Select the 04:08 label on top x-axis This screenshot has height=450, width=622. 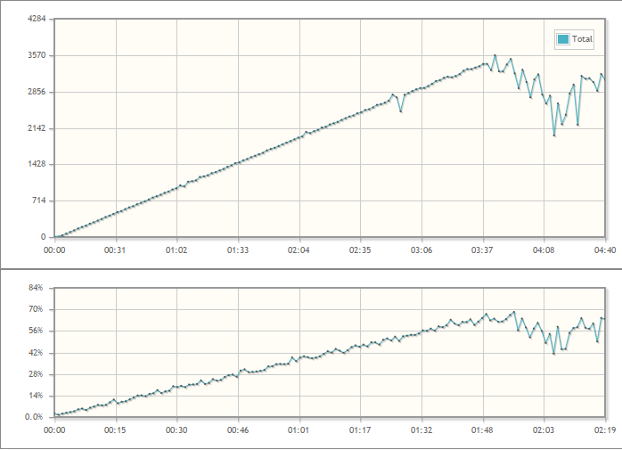(544, 250)
